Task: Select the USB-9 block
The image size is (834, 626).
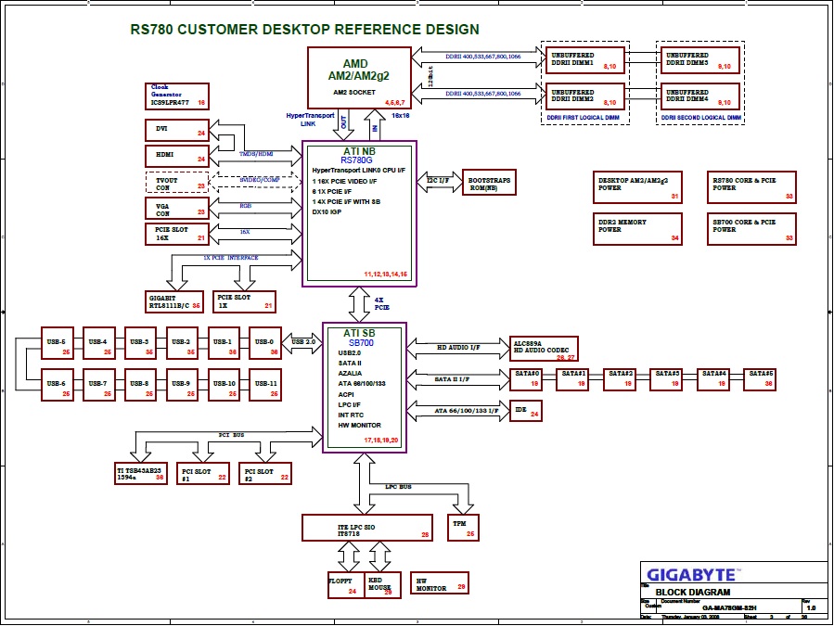Action: click(183, 385)
